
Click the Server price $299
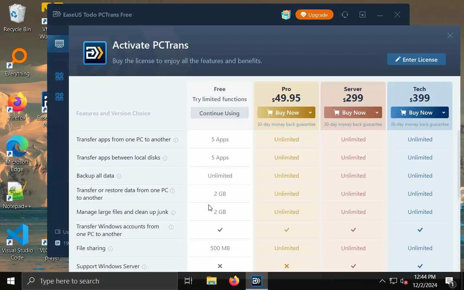(x=353, y=98)
